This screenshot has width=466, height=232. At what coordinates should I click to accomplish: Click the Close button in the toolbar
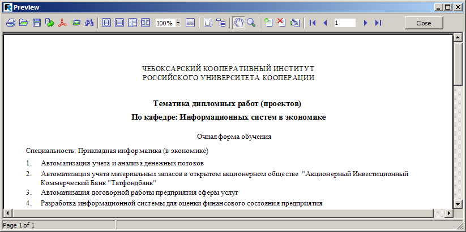[x=424, y=23]
